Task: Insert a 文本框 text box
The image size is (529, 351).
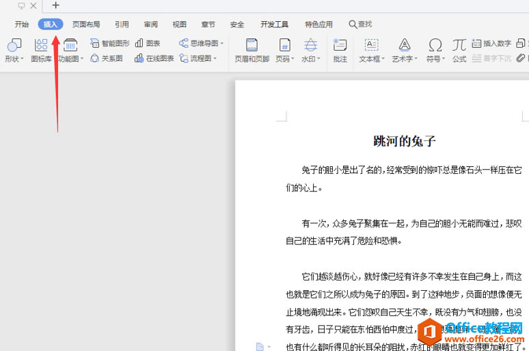Action: [x=371, y=51]
